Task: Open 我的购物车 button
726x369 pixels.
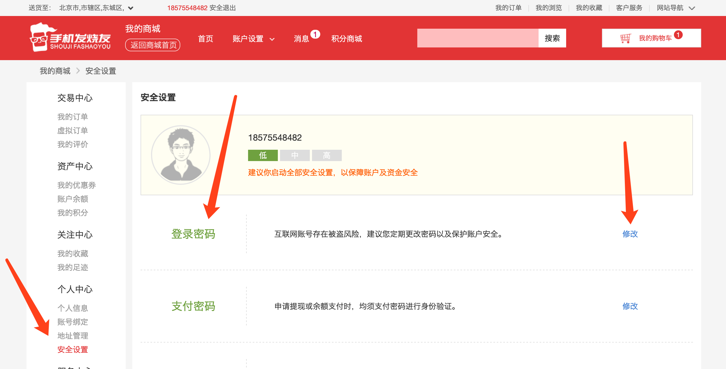Action: tap(651, 38)
